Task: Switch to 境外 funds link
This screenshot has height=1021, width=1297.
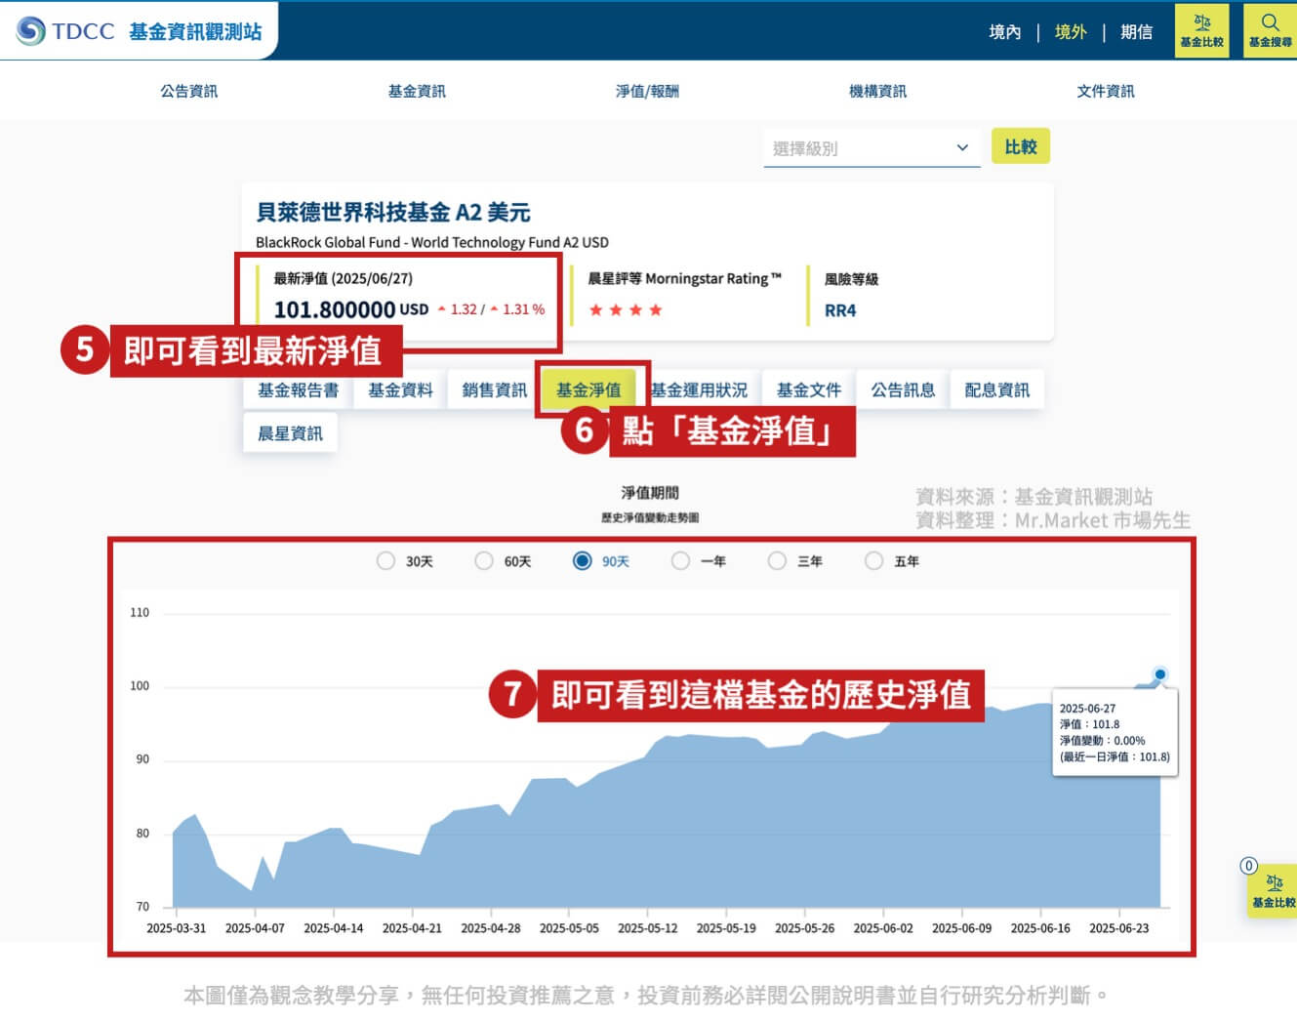Action: click(x=1071, y=32)
